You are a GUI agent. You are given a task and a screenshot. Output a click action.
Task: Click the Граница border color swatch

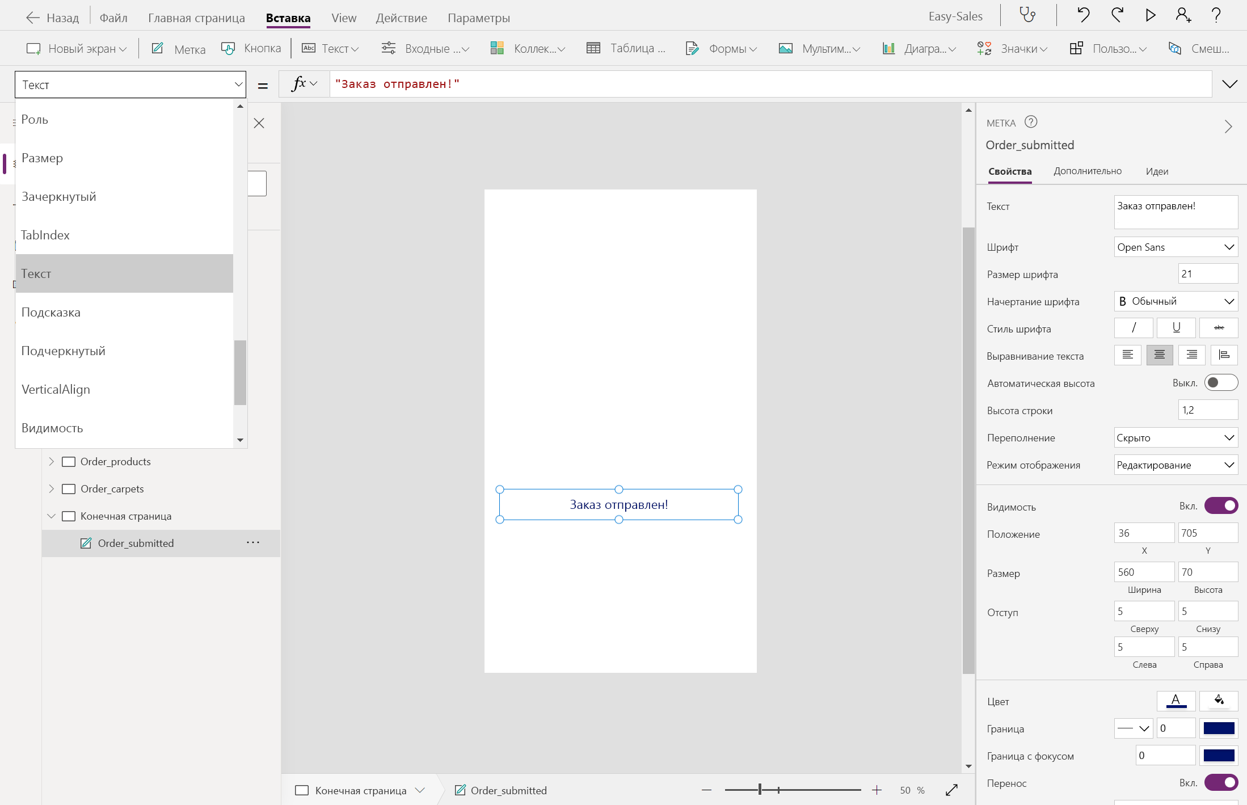1219,728
